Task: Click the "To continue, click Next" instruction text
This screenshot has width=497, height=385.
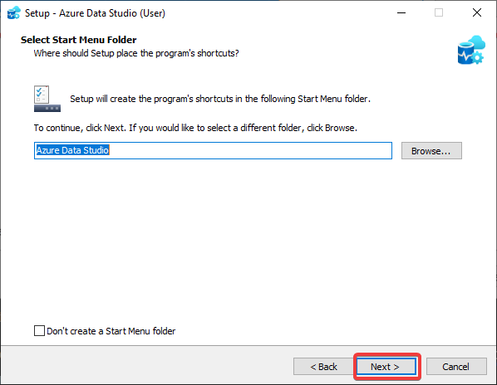Action: (195, 128)
